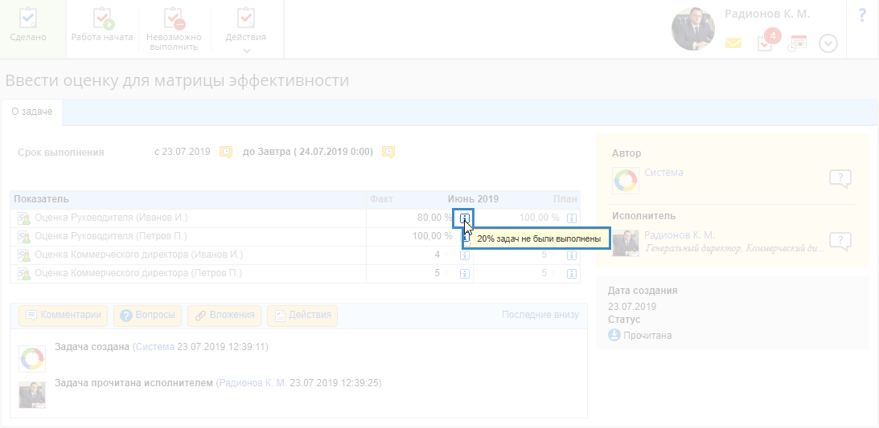Click indicator icon of Коммерческого директора (Петров П.)
The width and height of the screenshot is (879, 428).
click(23, 274)
